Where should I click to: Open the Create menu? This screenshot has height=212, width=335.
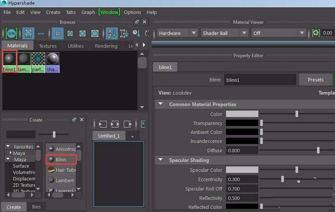click(x=53, y=12)
